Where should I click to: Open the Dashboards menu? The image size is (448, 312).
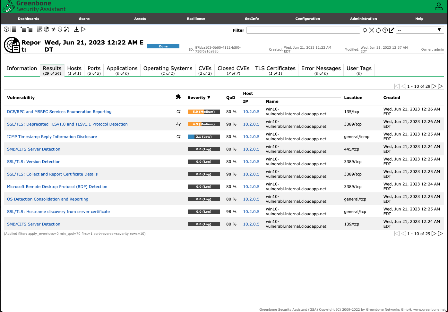point(29,19)
